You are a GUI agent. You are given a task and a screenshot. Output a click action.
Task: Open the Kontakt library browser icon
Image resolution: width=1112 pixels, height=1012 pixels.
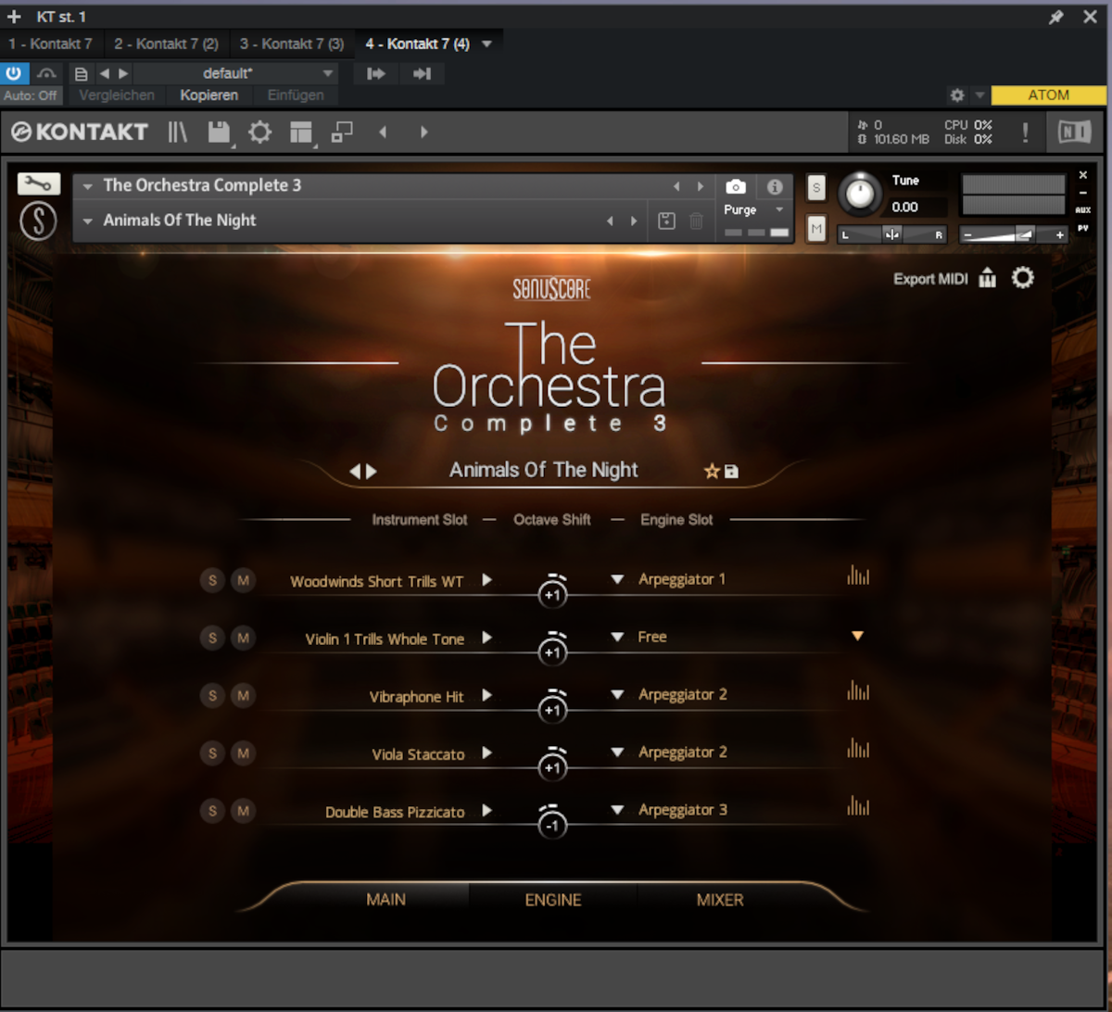tap(177, 133)
